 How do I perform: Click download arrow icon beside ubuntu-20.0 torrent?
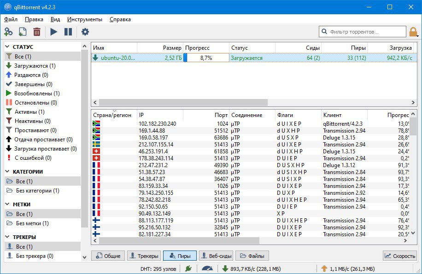(95, 58)
